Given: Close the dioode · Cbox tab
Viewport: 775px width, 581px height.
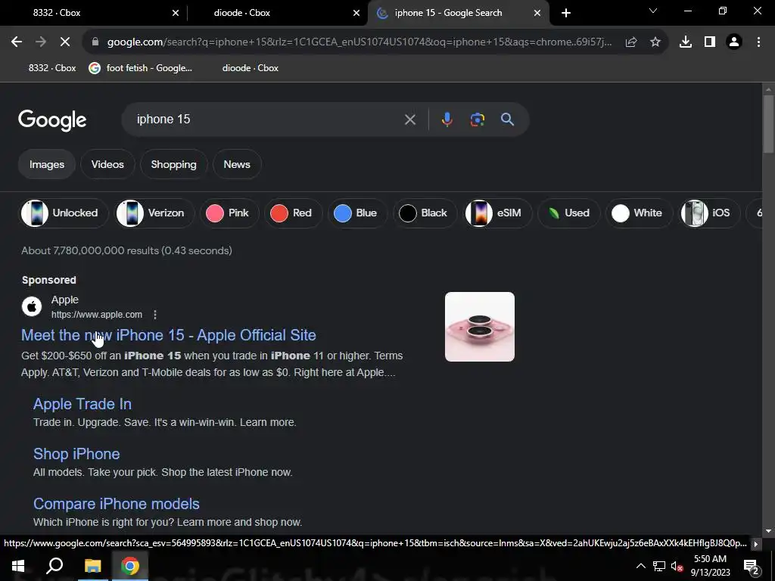Looking at the screenshot, I should 356,14.
